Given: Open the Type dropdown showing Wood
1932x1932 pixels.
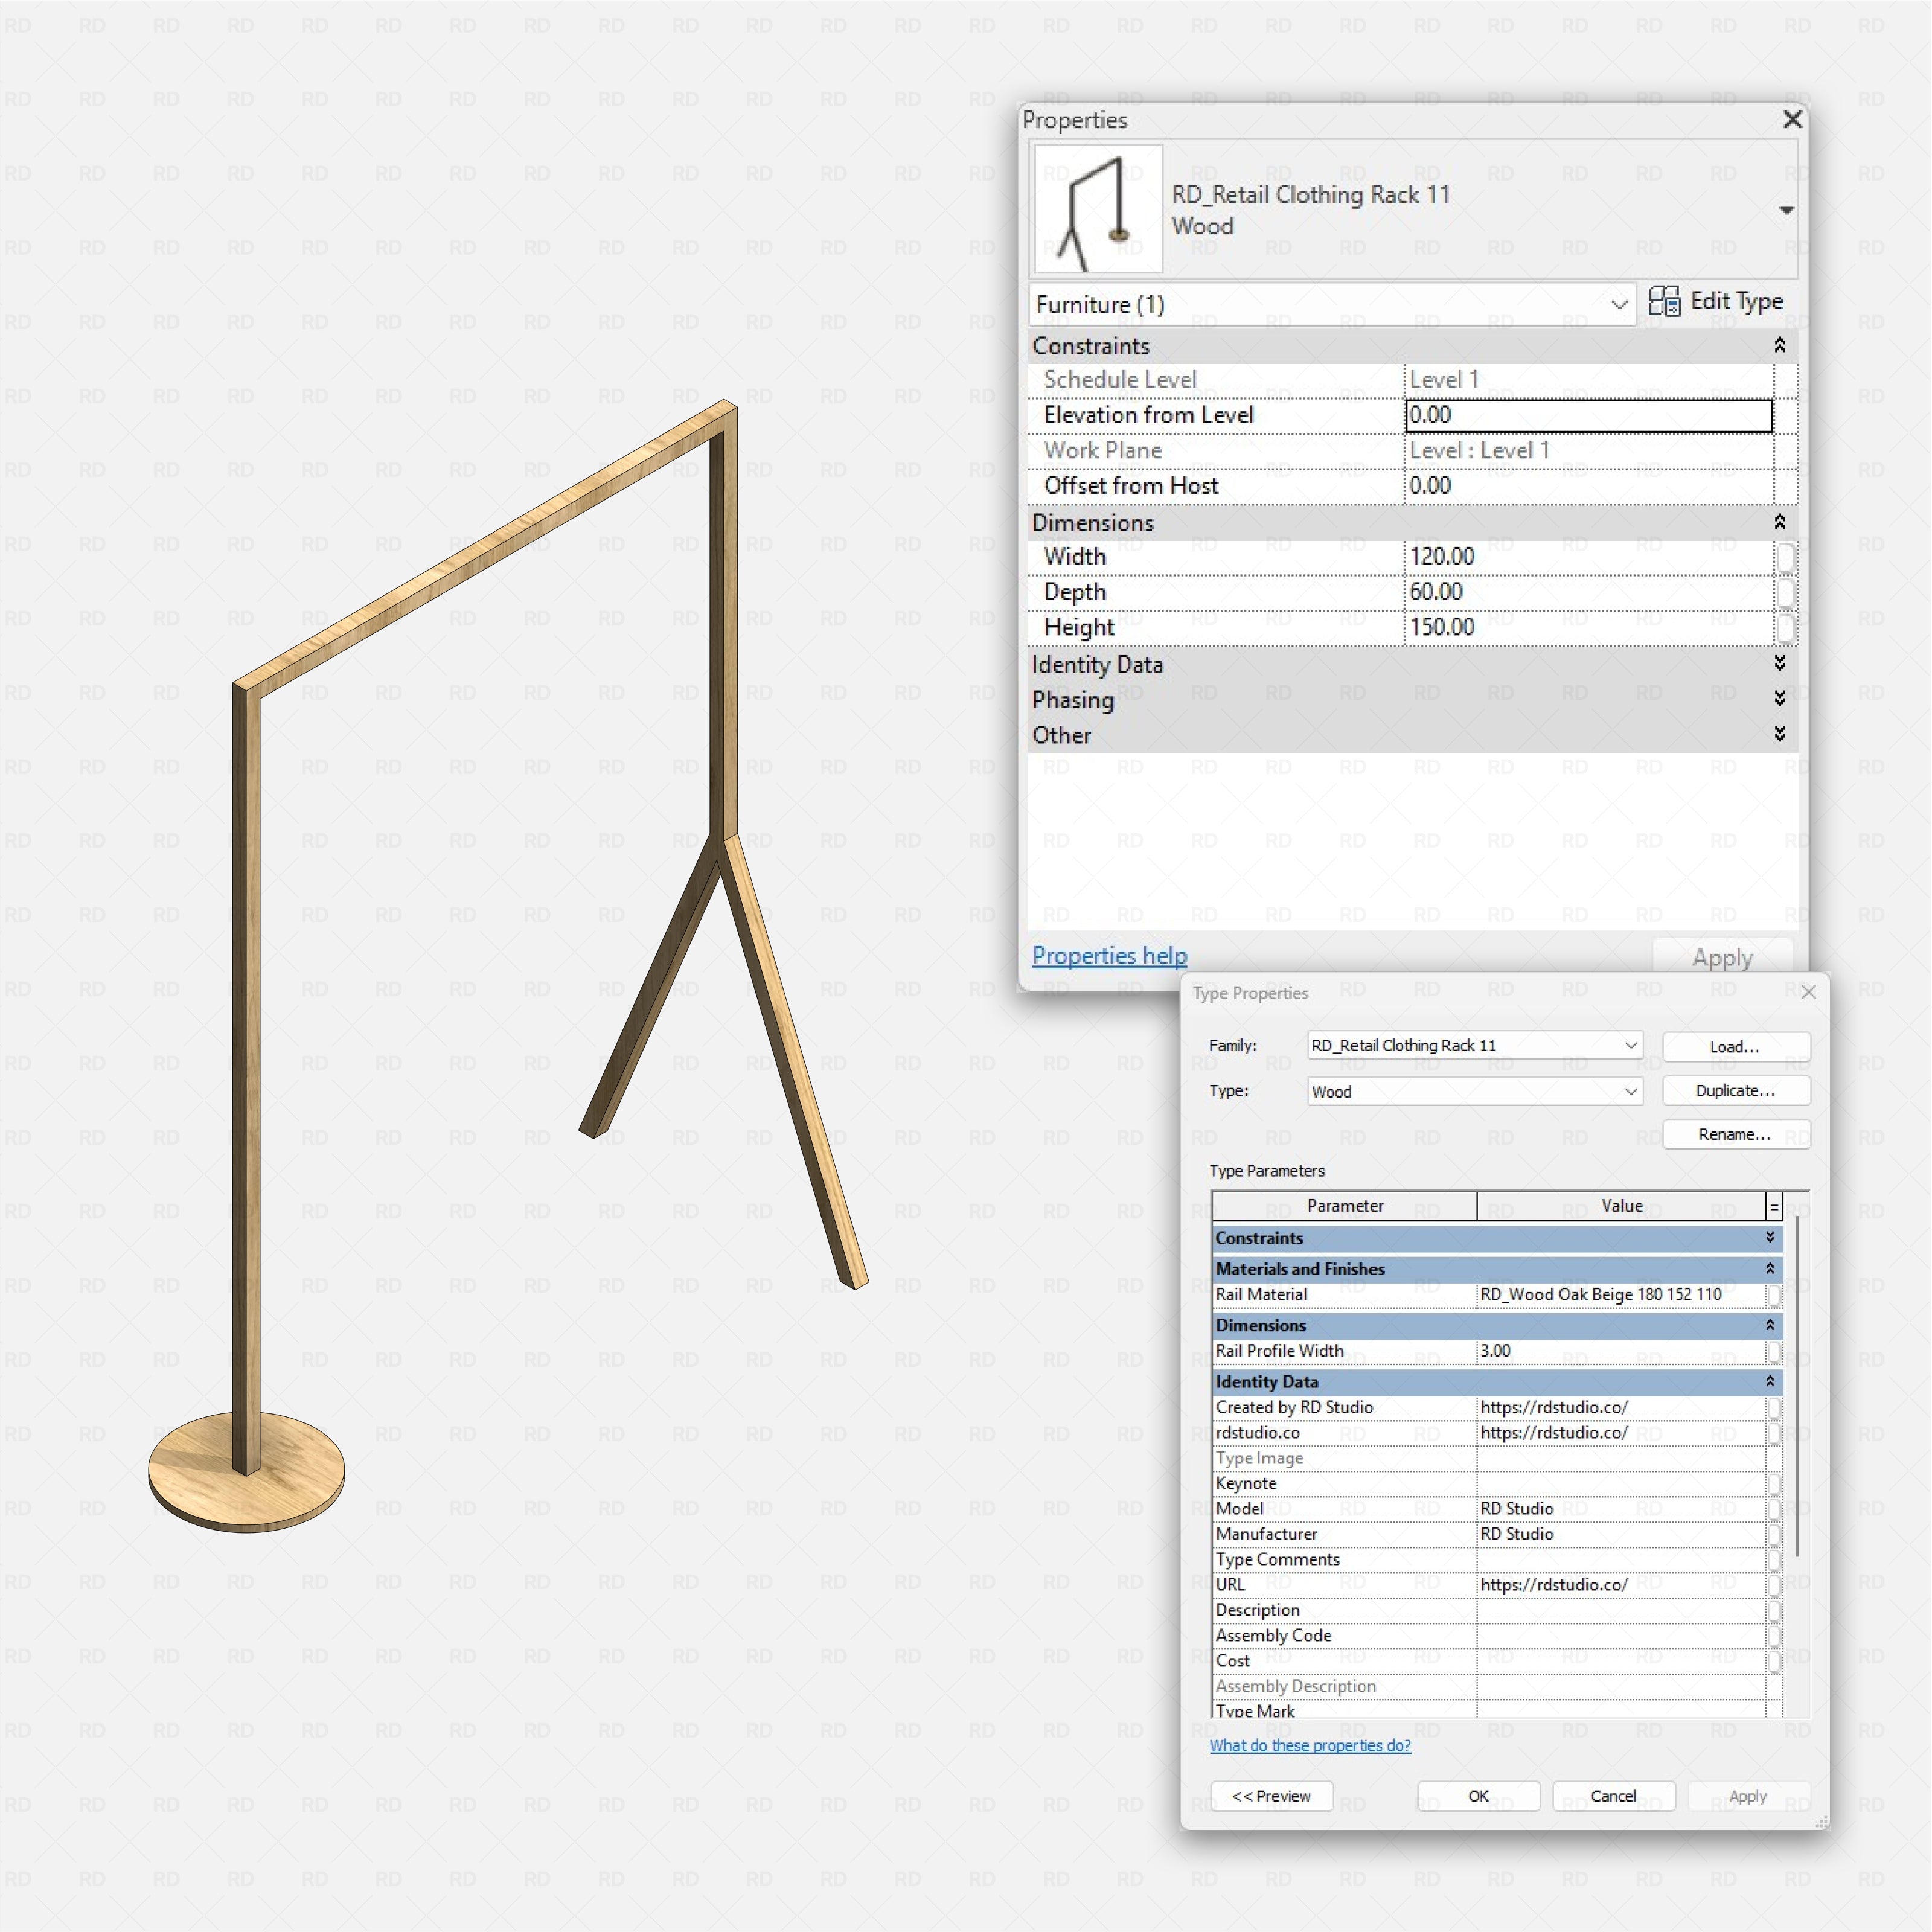Looking at the screenshot, I should pos(1474,1091).
